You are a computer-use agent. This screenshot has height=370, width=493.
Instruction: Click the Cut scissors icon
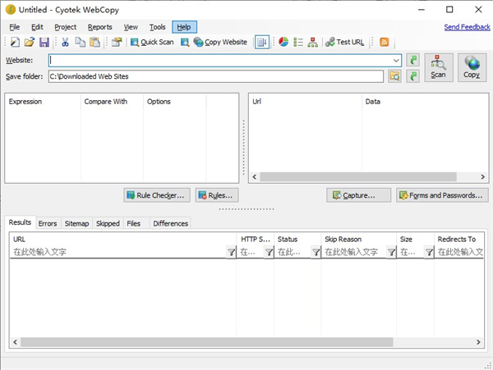[x=65, y=42]
